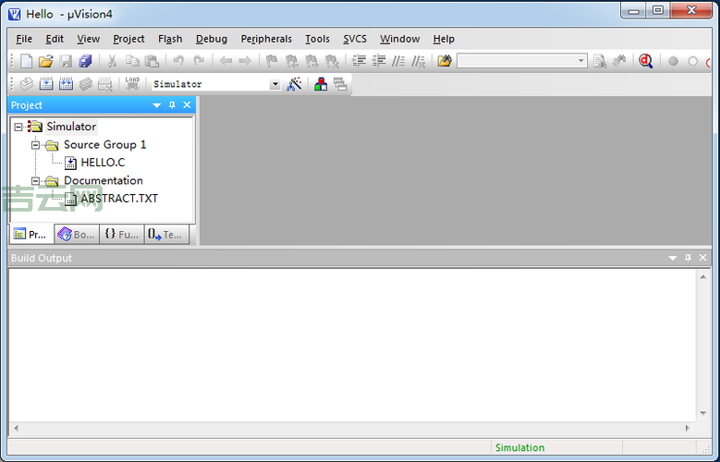This screenshot has height=462, width=720.
Task: Click the Build target icon
Action: click(45, 84)
